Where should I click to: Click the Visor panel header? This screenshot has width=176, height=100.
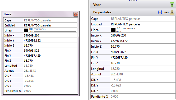coord(133,5)
